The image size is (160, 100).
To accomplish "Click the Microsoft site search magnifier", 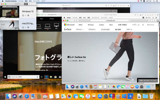I will [138, 25].
